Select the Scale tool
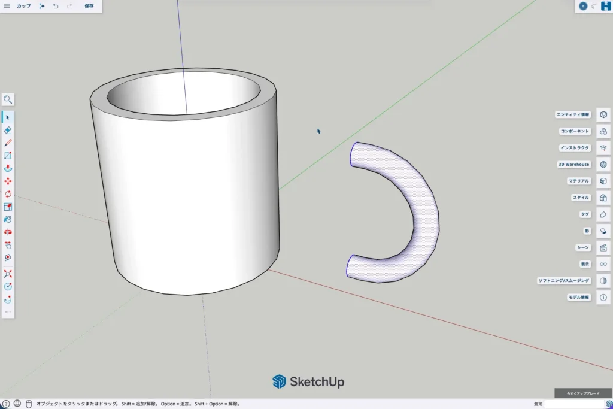Viewport: 613px width, 409px height. pos(8,207)
